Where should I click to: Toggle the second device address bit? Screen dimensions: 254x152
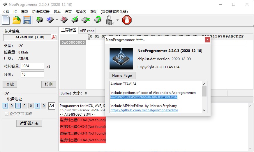click(11, 106)
